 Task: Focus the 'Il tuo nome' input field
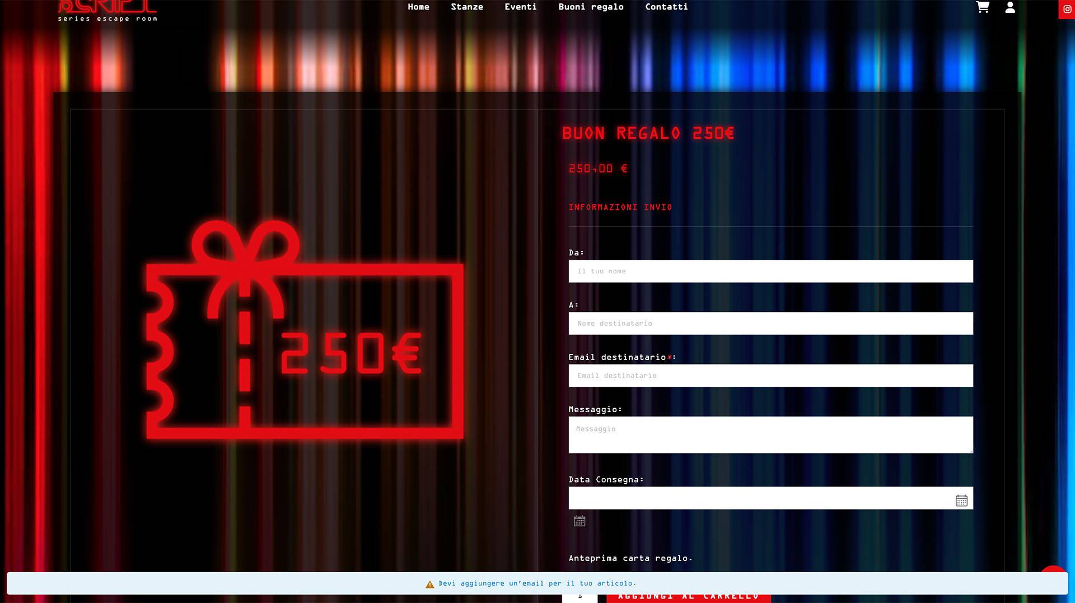(x=770, y=271)
